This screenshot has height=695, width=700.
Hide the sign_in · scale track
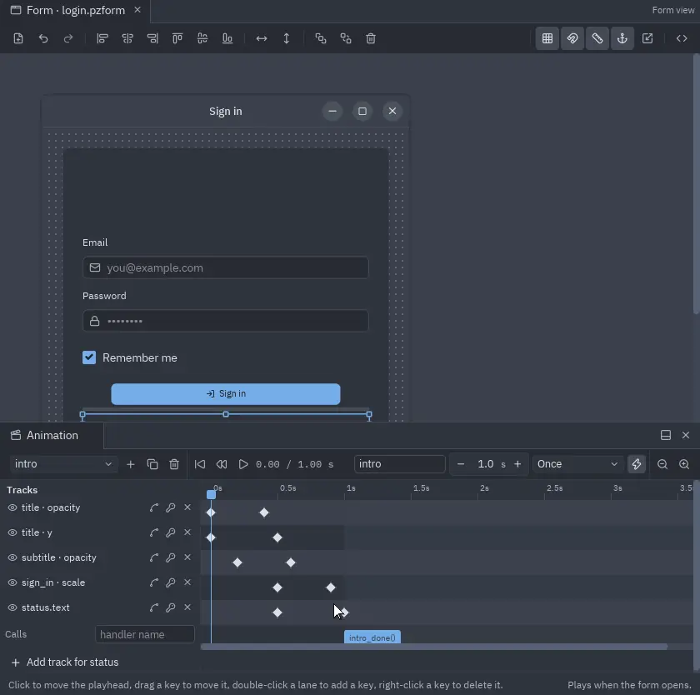[x=12, y=582]
